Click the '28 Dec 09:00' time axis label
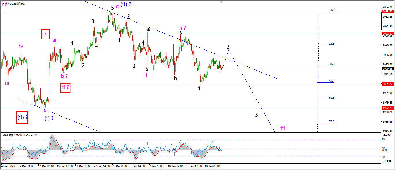395x170 pixels. pos(119,166)
